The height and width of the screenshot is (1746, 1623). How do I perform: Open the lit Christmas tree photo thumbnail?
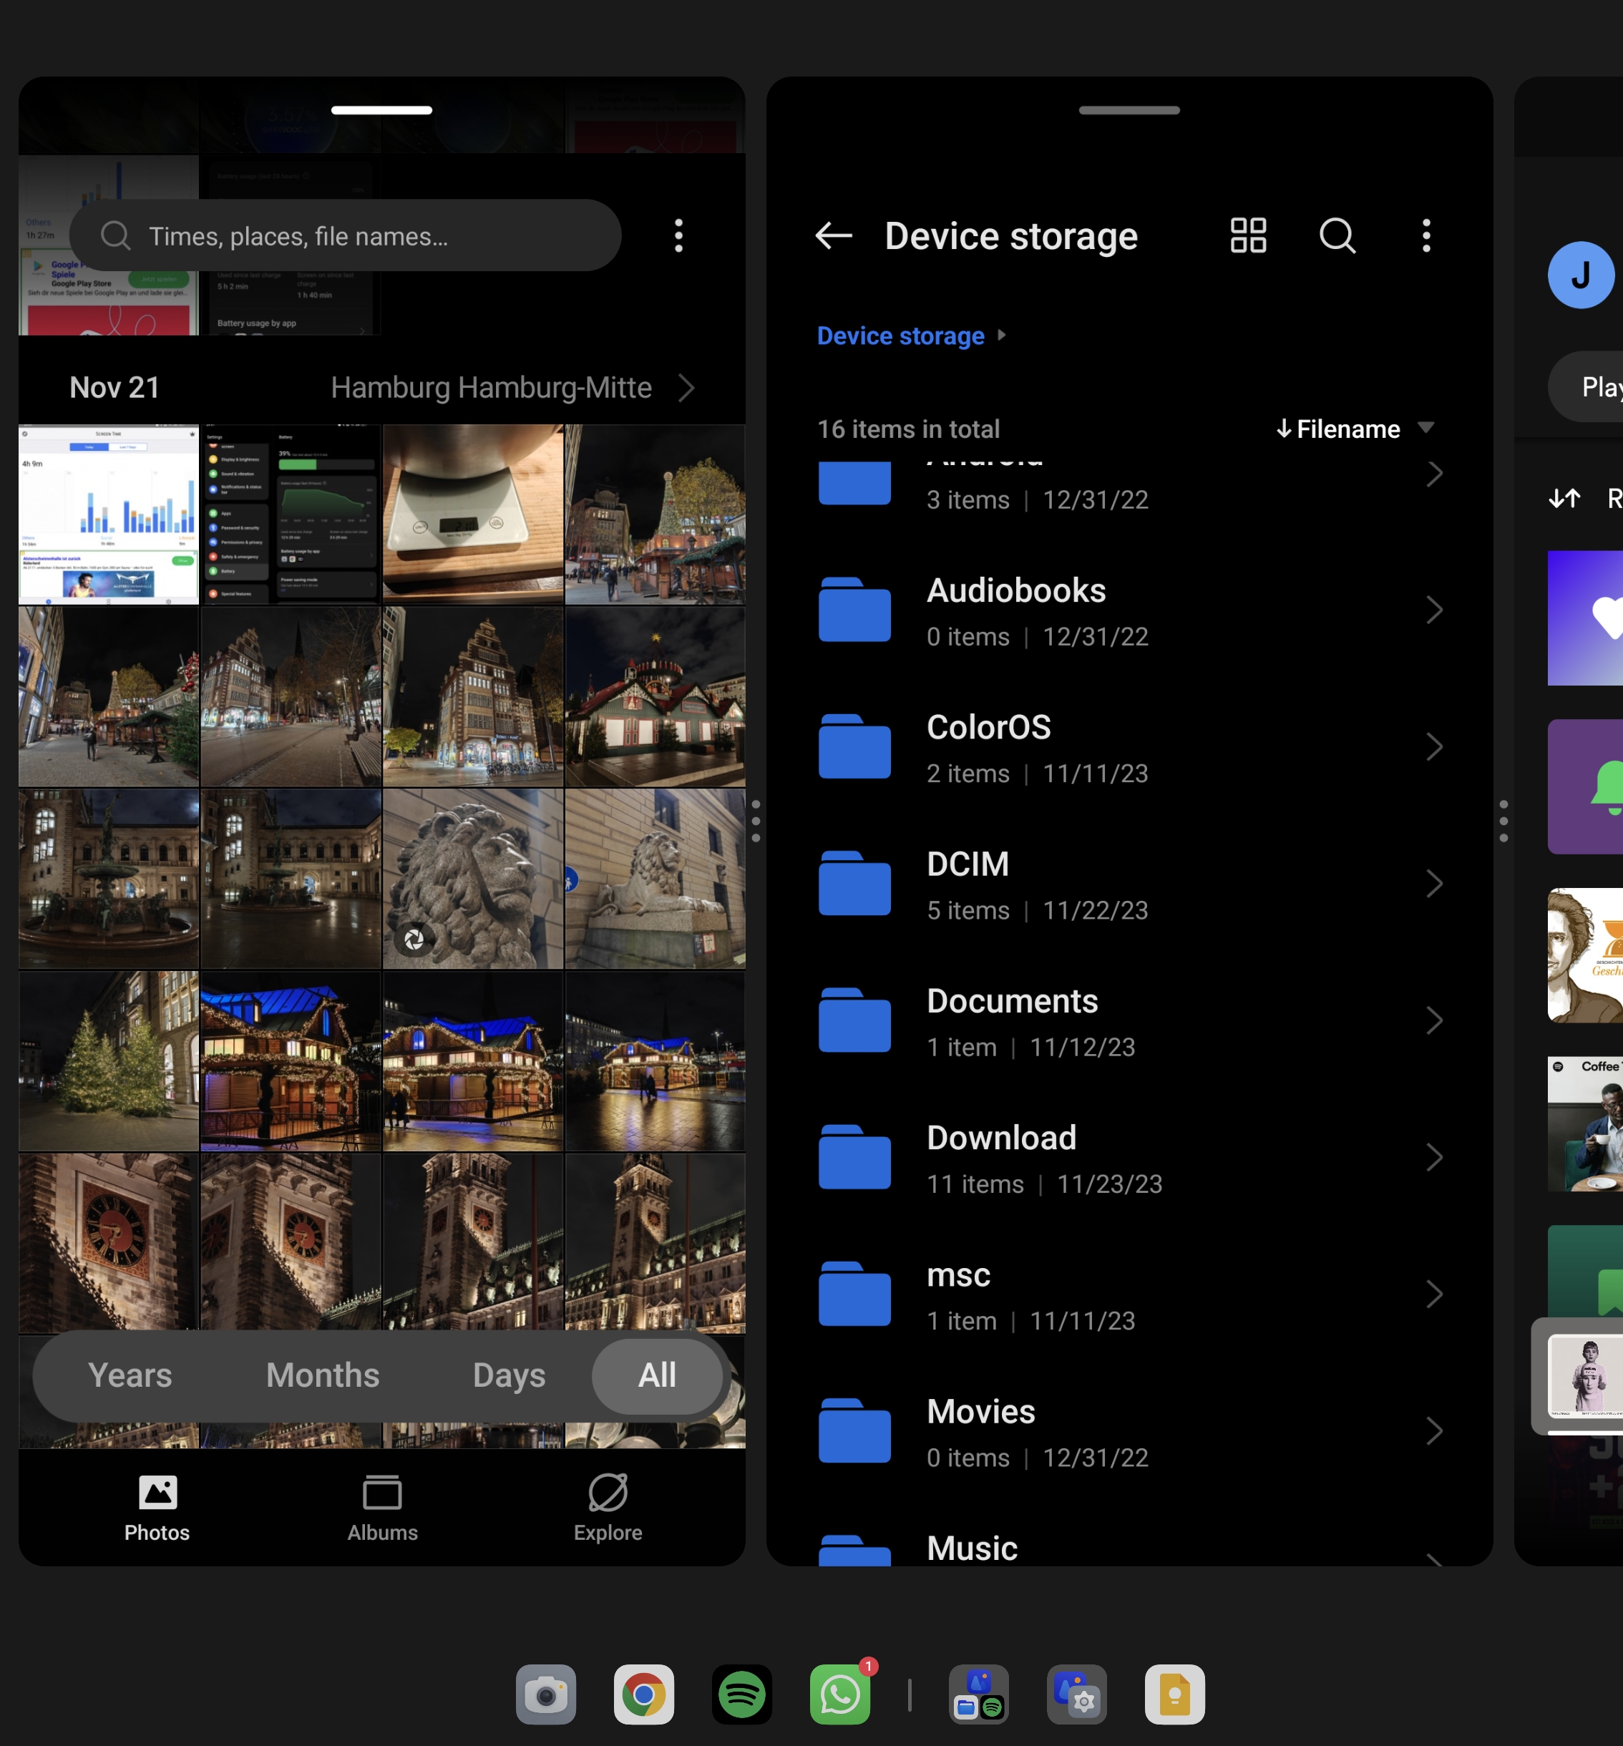pos(109,1061)
